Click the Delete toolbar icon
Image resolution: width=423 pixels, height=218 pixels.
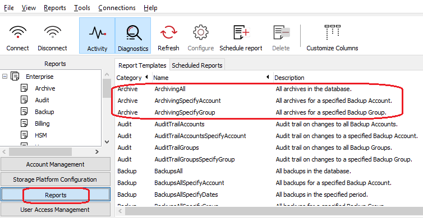tap(281, 32)
